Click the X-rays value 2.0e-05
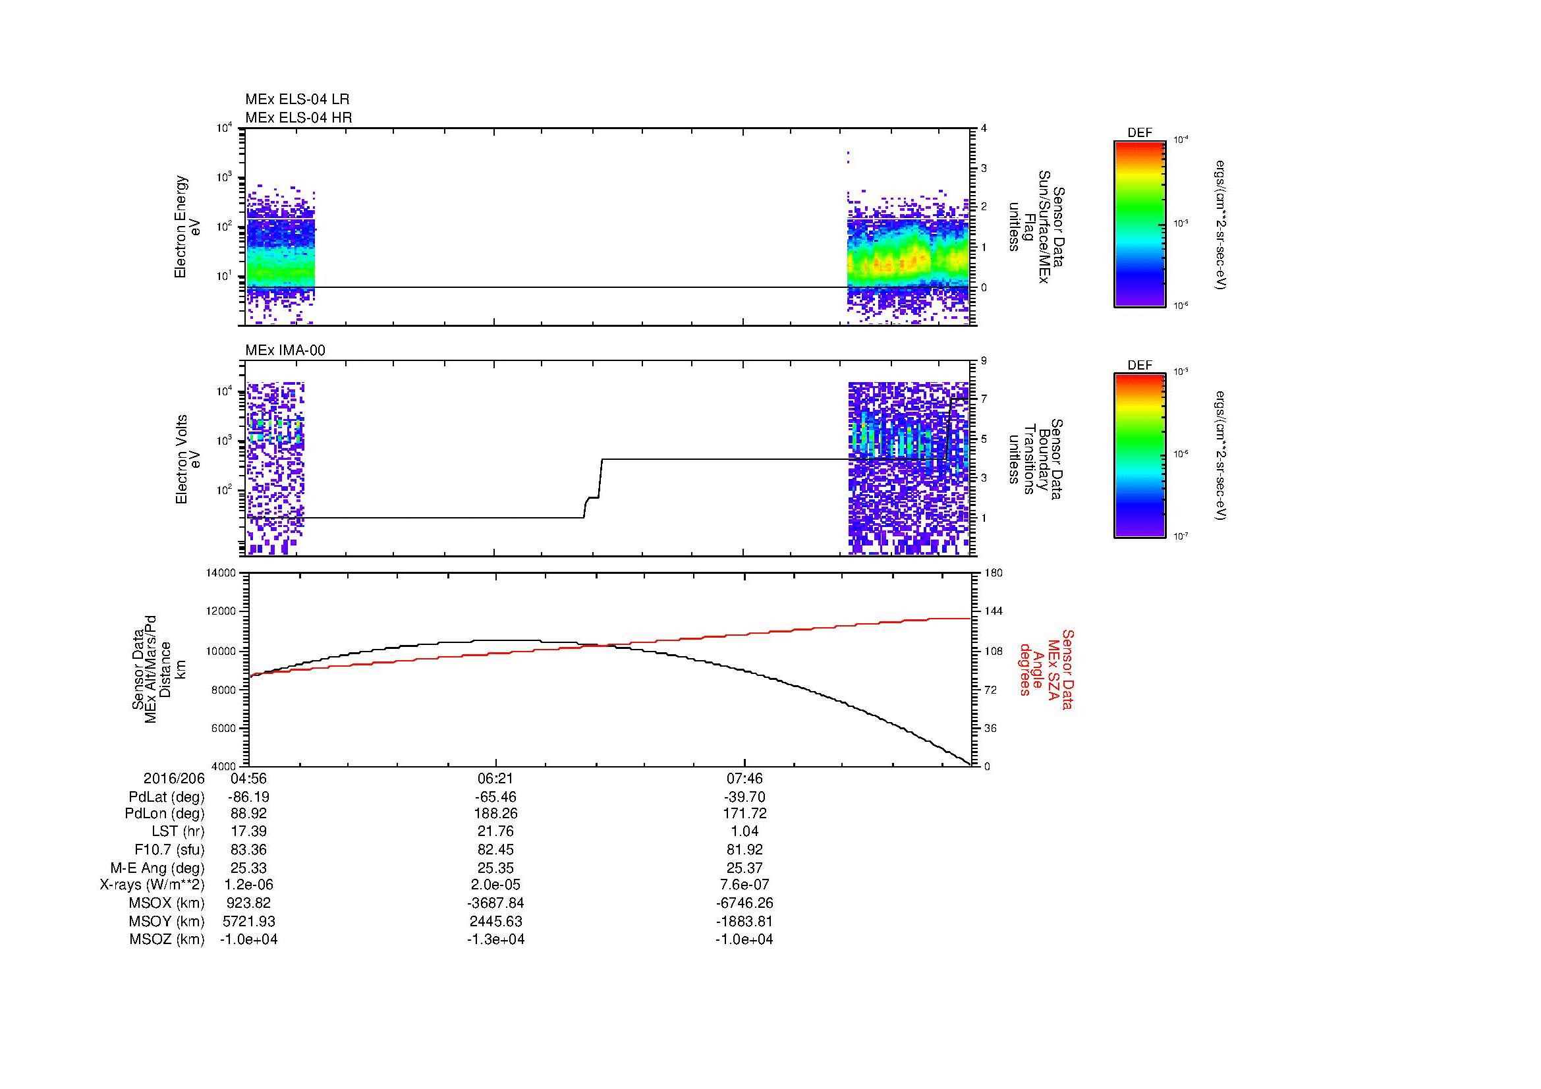The height and width of the screenshot is (1089, 1541). point(496,885)
